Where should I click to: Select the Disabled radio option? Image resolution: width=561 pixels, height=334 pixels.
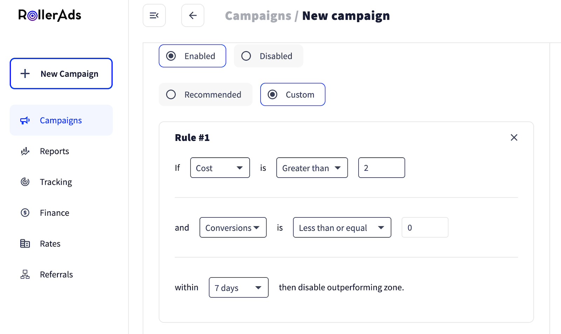click(246, 56)
